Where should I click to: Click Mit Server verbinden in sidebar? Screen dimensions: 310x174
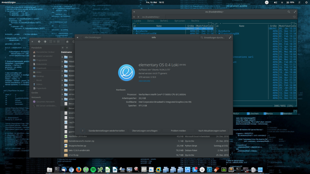coord(46,106)
